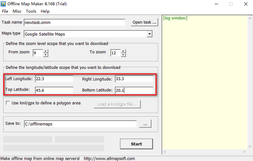
Task: Click the Open task button
Action: pyautogui.click(x=144, y=22)
